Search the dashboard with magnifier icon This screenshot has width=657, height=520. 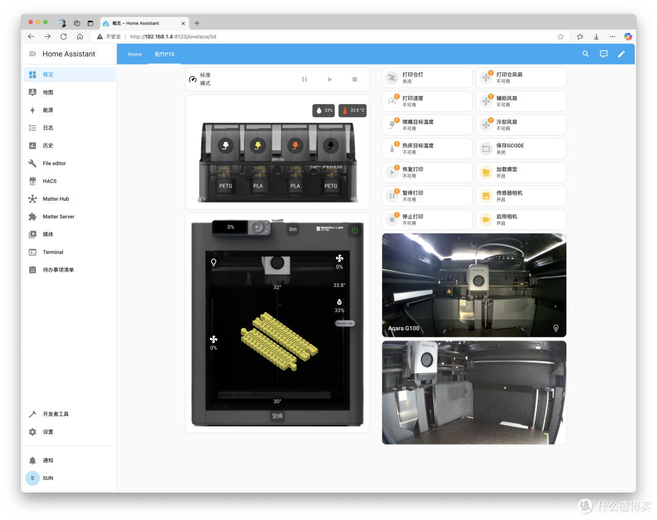click(586, 54)
